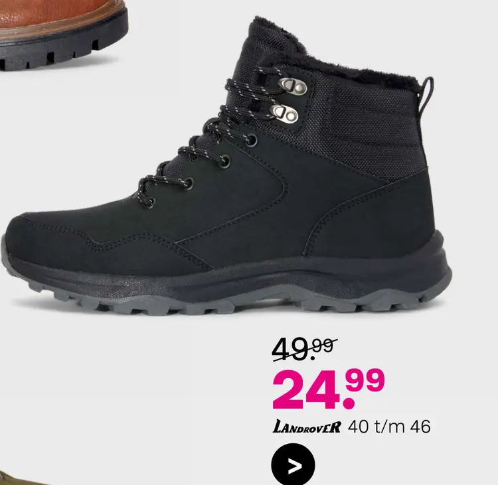This screenshot has width=498, height=485.
Task: Click the lower metal lace hook
Action: coord(284,113)
